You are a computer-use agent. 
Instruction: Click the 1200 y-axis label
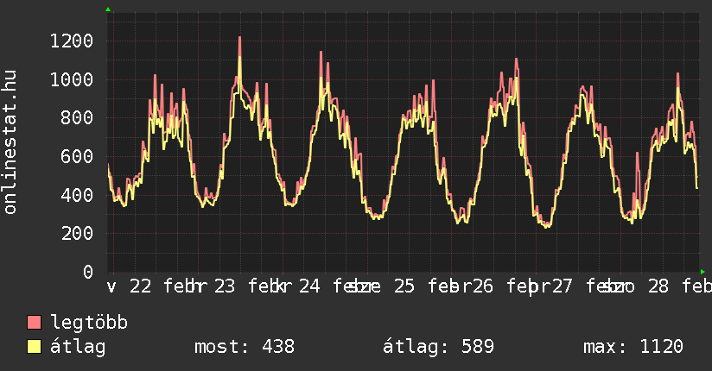(x=72, y=41)
